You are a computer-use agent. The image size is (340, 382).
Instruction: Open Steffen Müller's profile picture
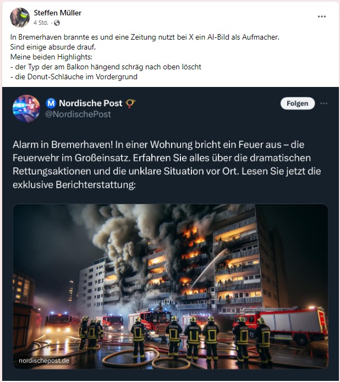point(20,18)
